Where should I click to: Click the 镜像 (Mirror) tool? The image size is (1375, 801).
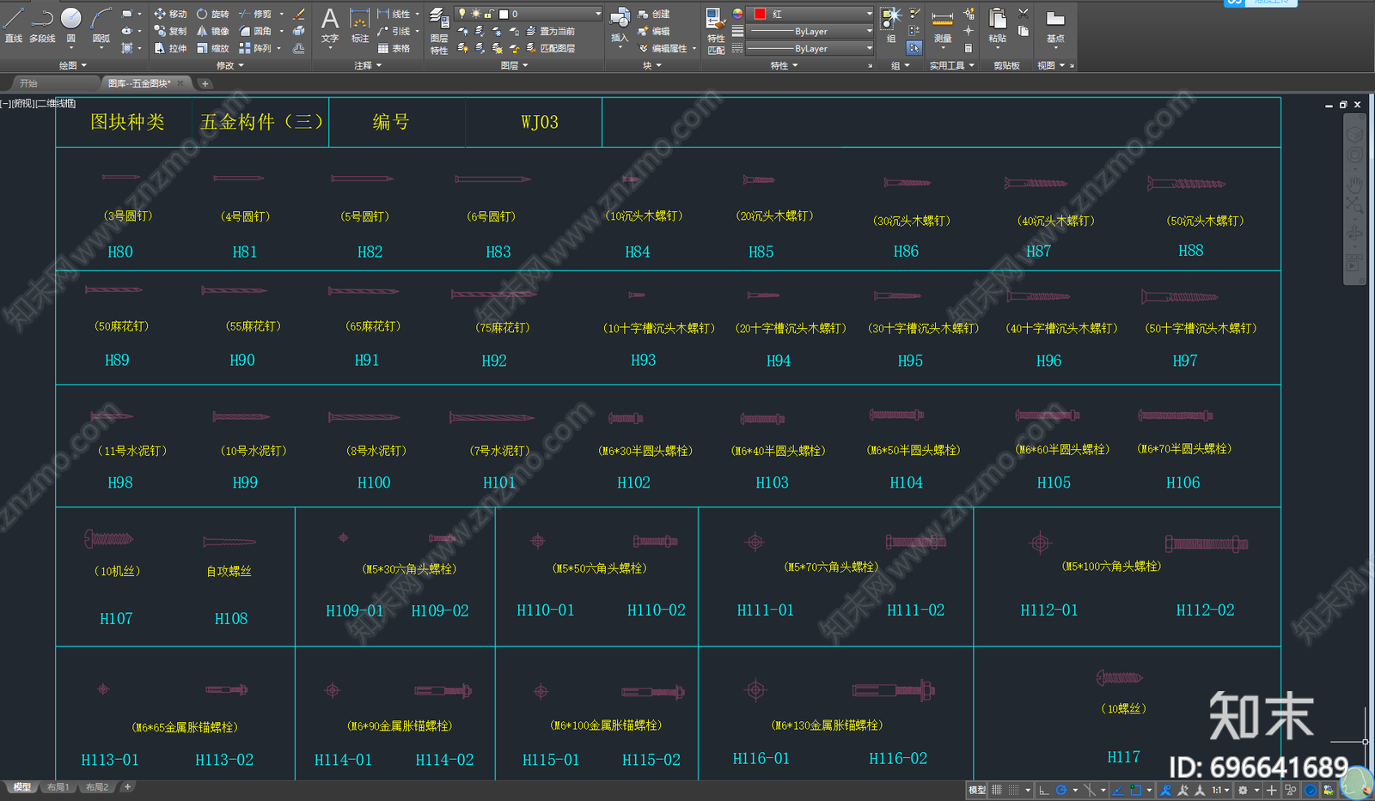pyautogui.click(x=212, y=31)
